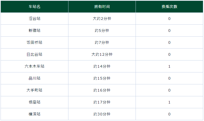Image resolution: width=204 pixels, height=121 pixels.
Task: Select the 大约12分钟 time cell
Action: click(102, 54)
